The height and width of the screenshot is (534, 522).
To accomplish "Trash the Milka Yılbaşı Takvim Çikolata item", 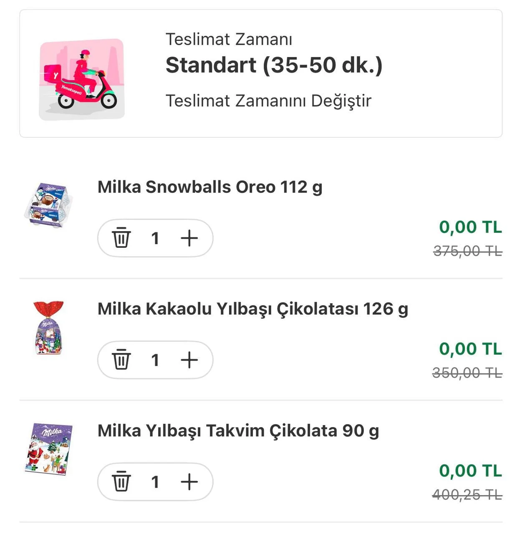I will click(121, 482).
